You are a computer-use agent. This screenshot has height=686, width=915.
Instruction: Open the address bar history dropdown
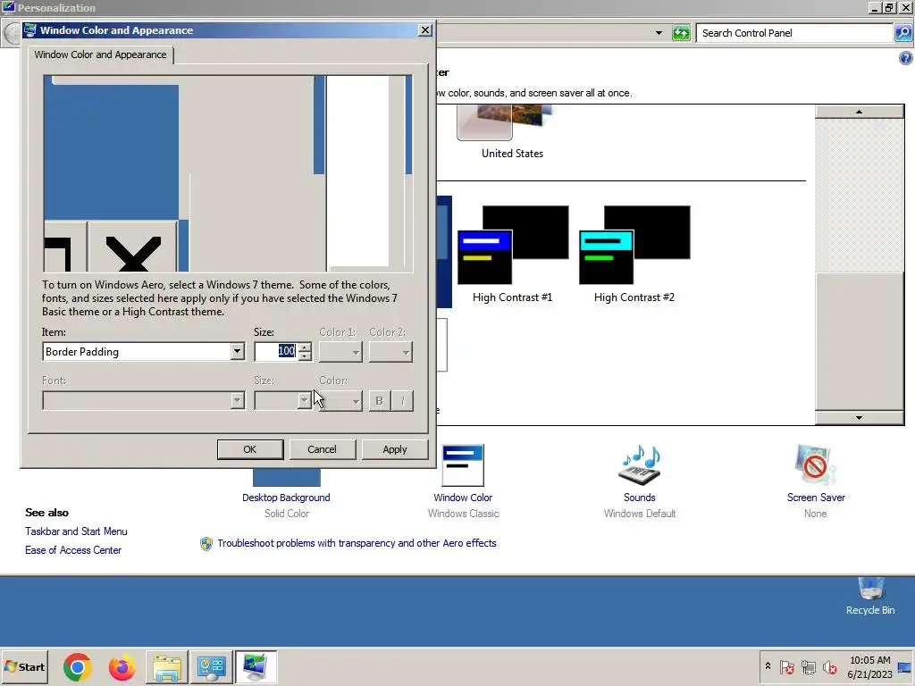pos(659,33)
